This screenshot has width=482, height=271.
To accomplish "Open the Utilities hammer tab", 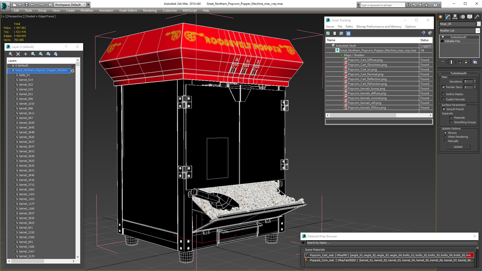I will click(x=477, y=17).
